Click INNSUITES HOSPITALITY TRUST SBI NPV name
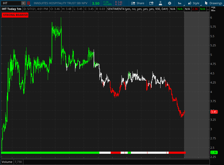The image size is (224, 165). click(x=60, y=3)
